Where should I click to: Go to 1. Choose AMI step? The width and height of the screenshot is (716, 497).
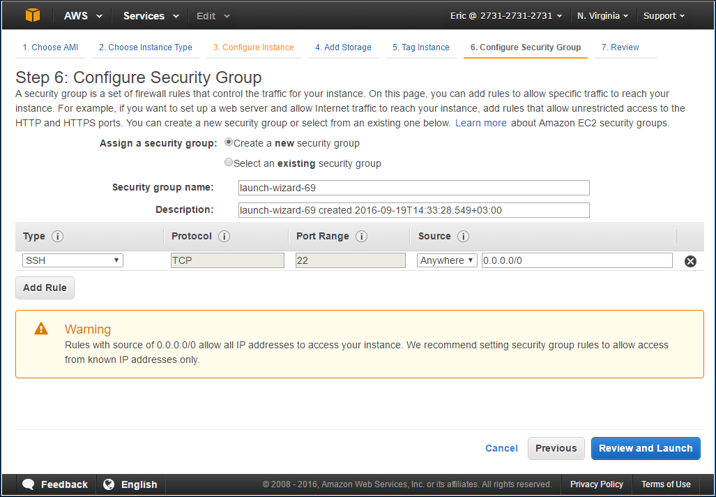[50, 47]
